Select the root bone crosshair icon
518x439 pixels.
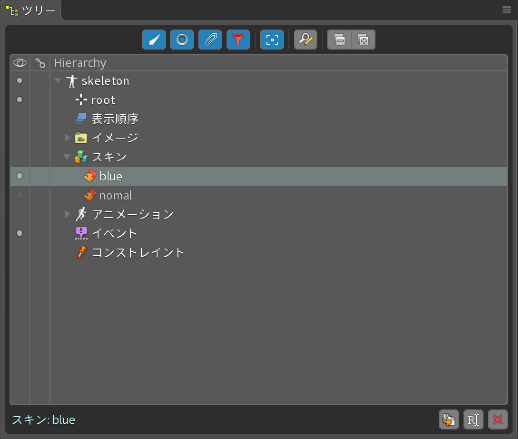[x=81, y=100]
